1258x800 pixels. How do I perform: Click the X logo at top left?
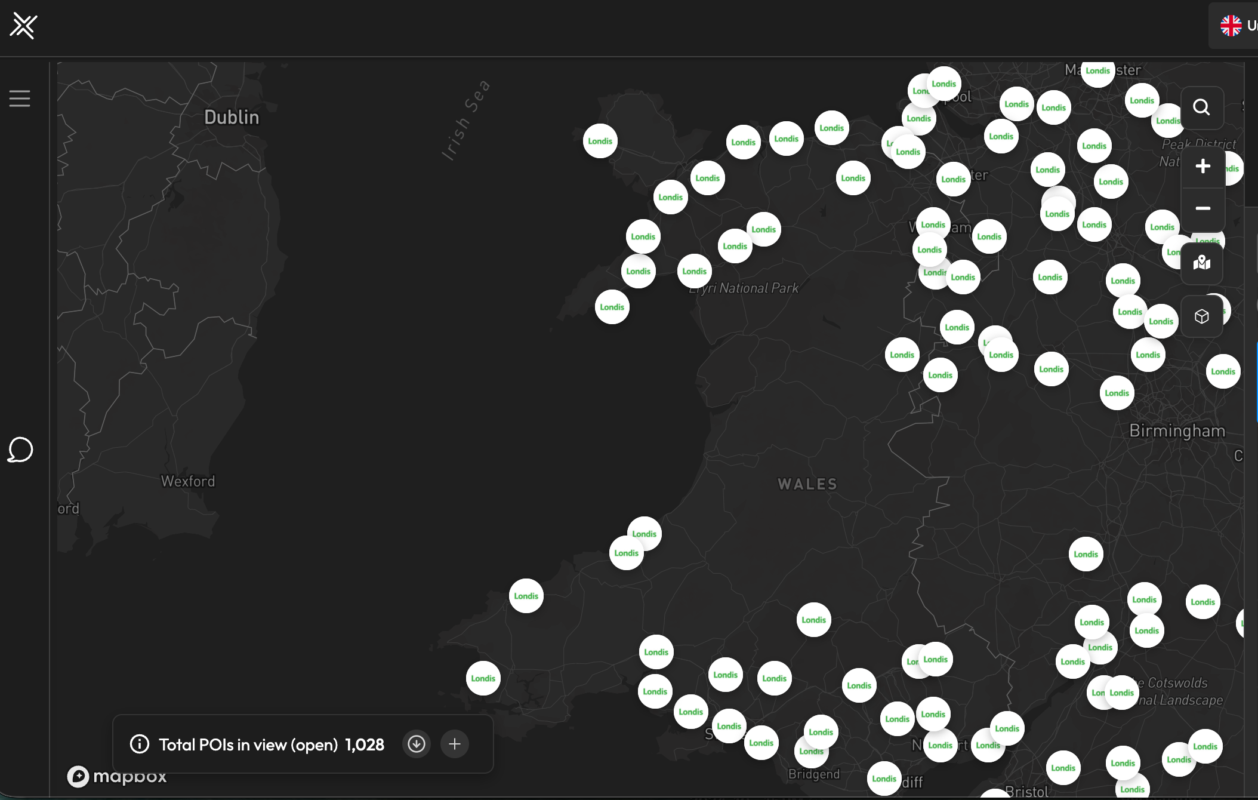pos(24,26)
